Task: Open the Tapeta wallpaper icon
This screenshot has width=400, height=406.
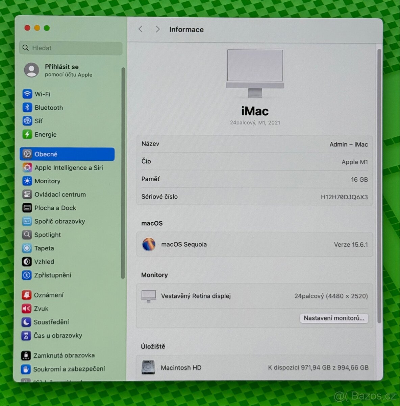Action: pyautogui.click(x=27, y=248)
